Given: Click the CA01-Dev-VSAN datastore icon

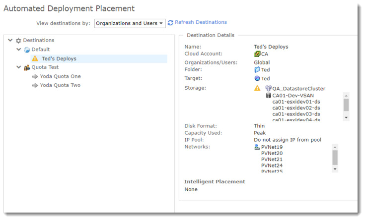Looking at the screenshot, I should coord(268,95).
